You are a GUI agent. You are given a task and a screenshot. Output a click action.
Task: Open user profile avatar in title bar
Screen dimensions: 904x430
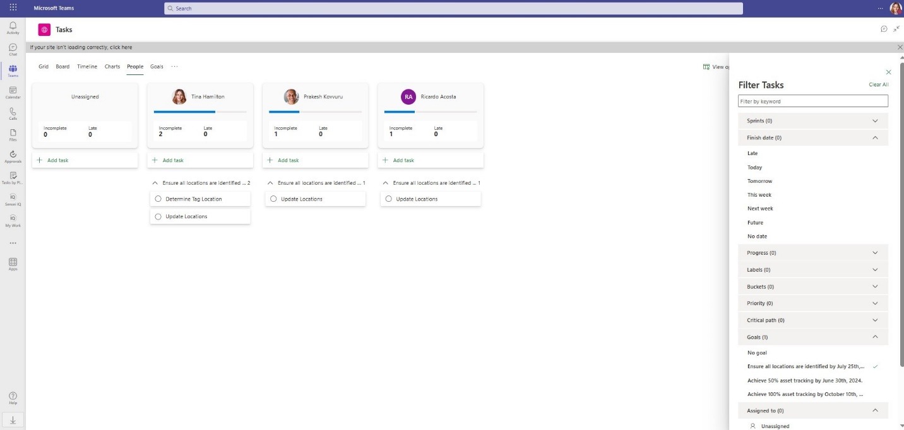coord(896,8)
